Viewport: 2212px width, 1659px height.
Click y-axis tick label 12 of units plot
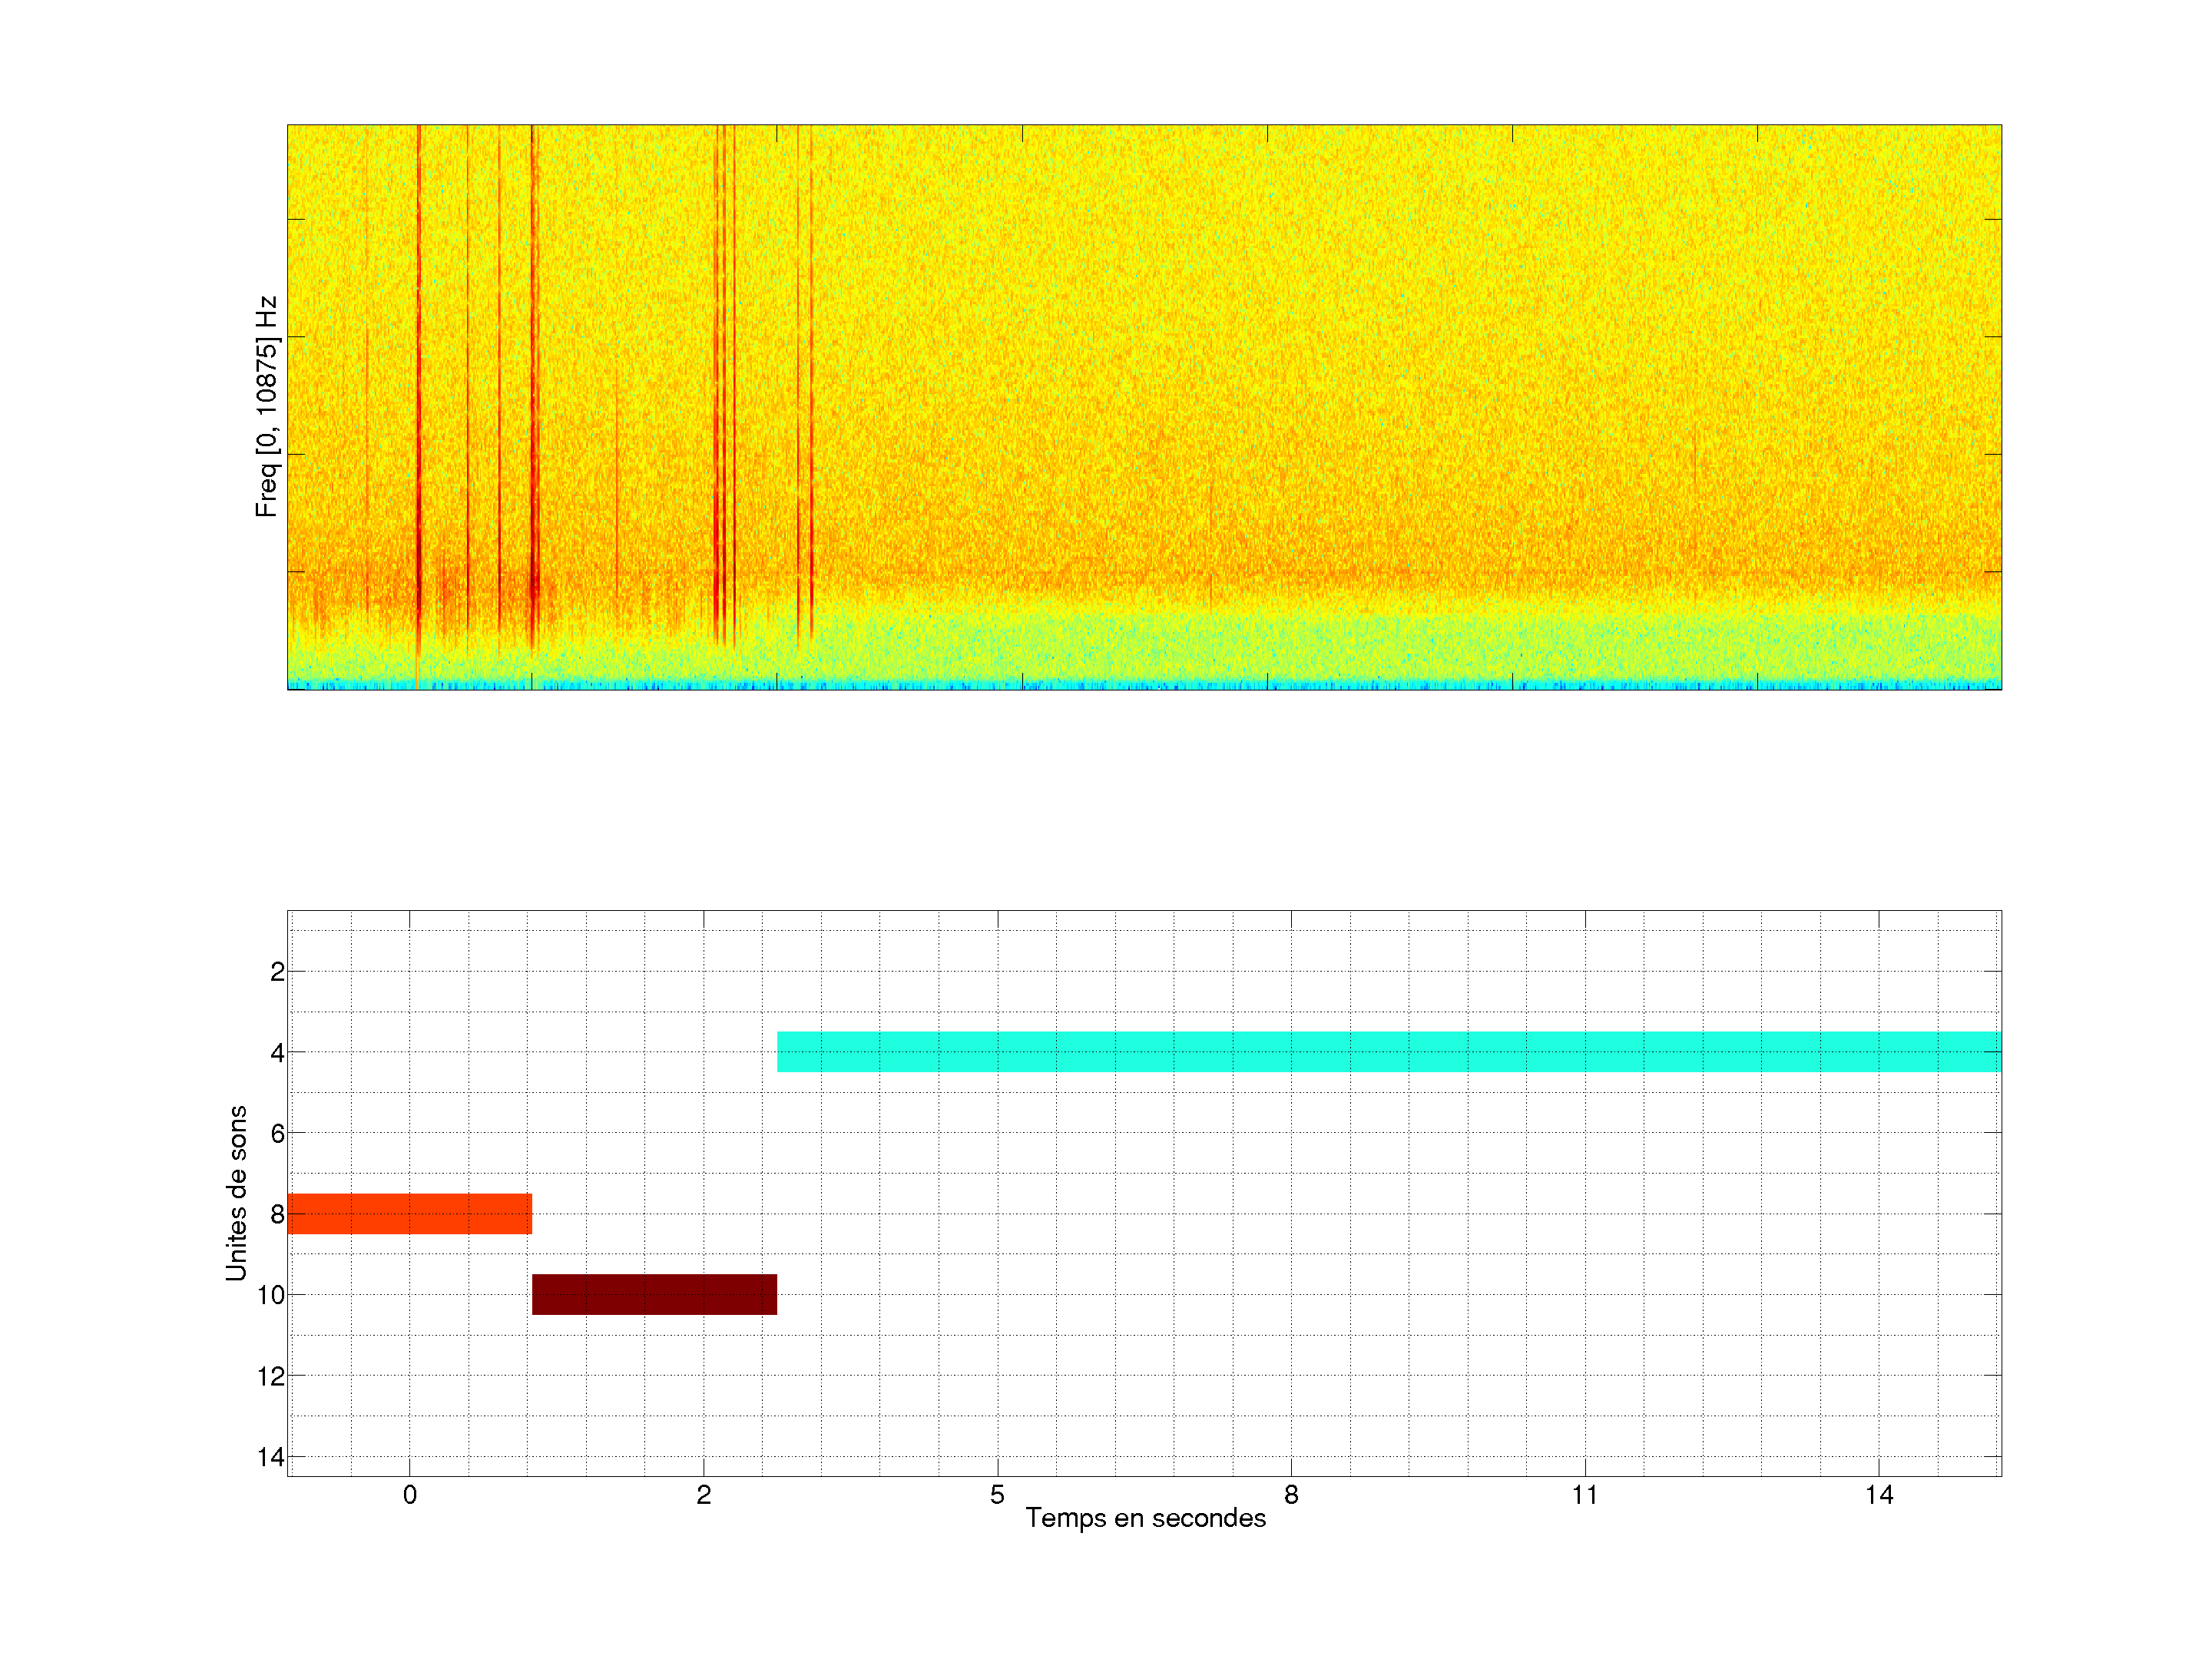271,1376
